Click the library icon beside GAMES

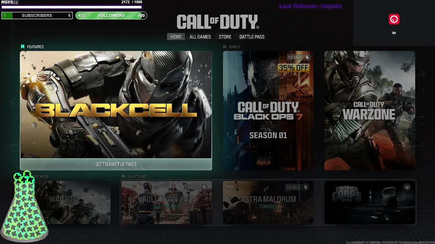(225, 47)
